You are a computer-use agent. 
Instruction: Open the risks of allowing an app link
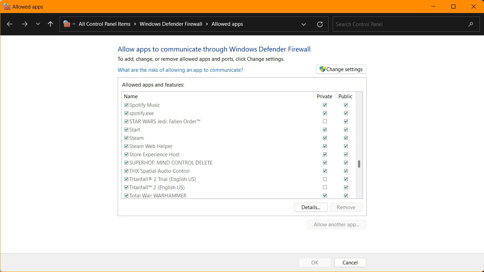[180, 70]
